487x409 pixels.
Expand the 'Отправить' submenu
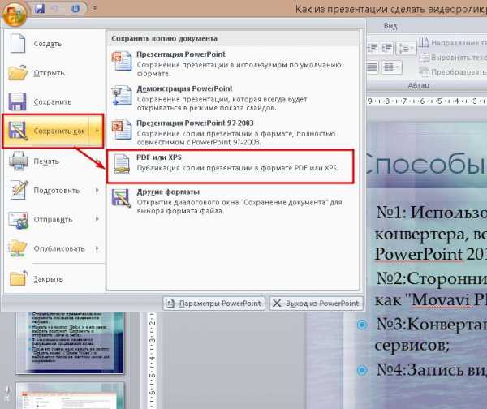(x=97, y=219)
